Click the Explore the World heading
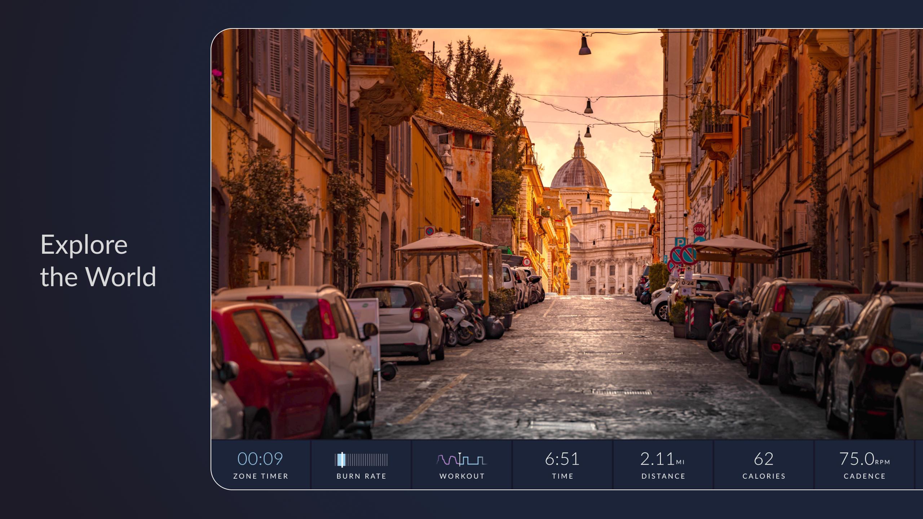This screenshot has width=923, height=519. coord(98,260)
